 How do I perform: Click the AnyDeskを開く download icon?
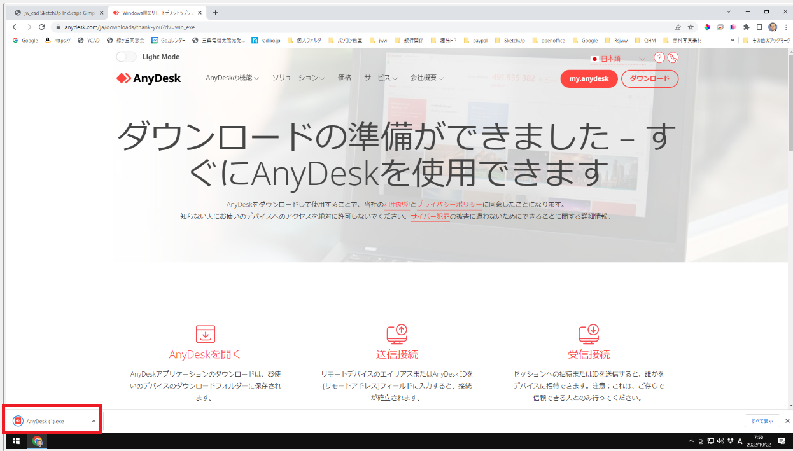pos(205,334)
